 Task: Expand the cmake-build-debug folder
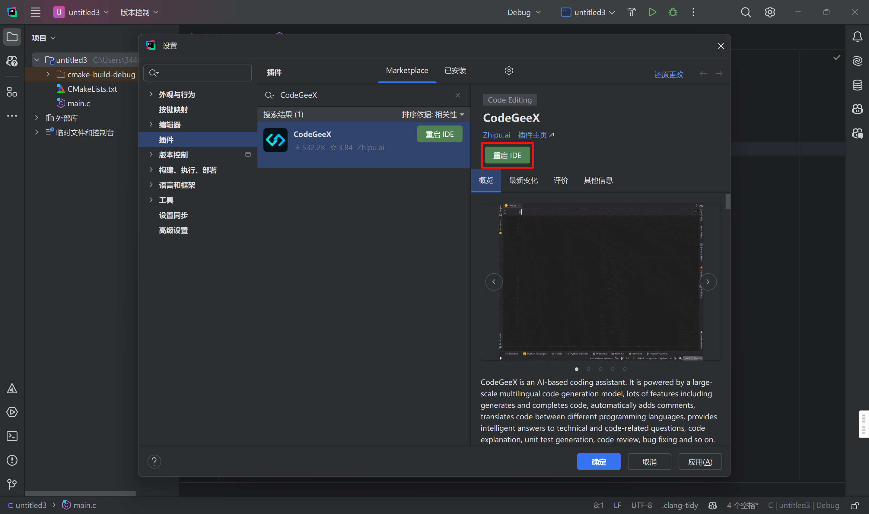(48, 75)
